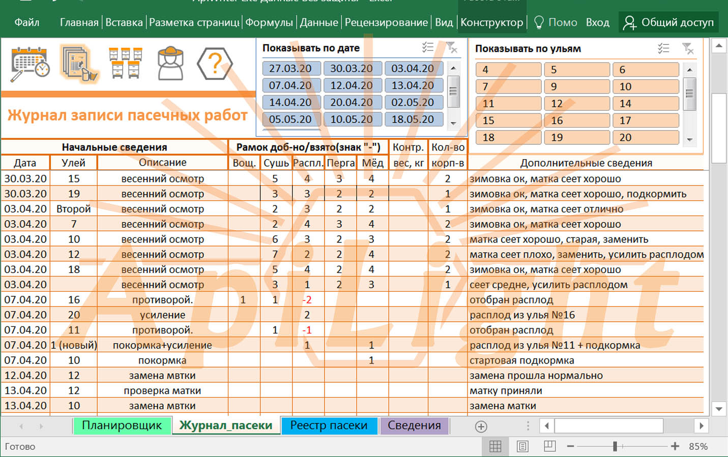Add a new sheet with plus icon
This screenshot has height=457, width=728.
coord(481,426)
